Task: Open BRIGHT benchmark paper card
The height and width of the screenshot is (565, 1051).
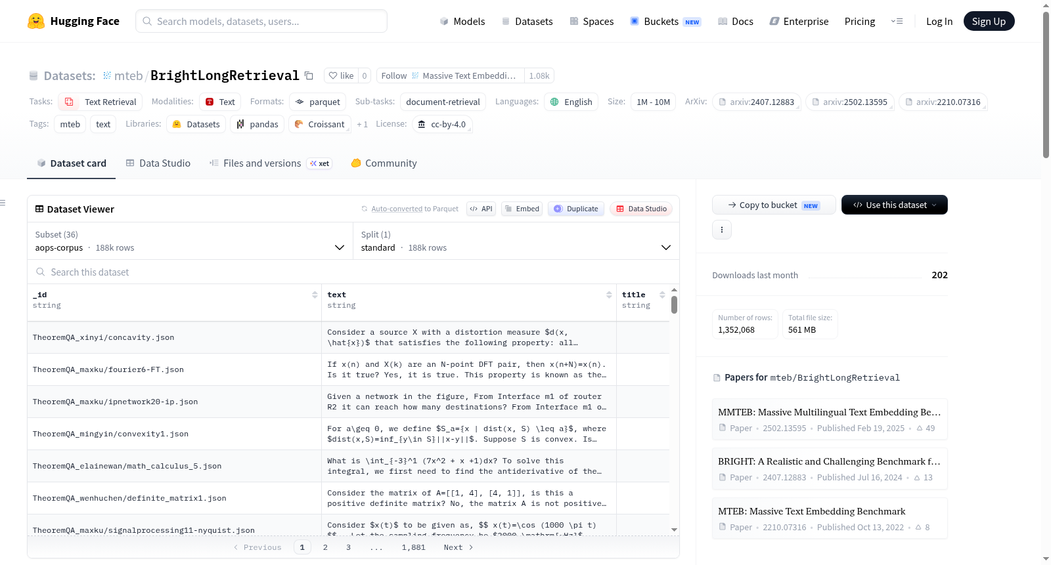Action: click(x=830, y=469)
